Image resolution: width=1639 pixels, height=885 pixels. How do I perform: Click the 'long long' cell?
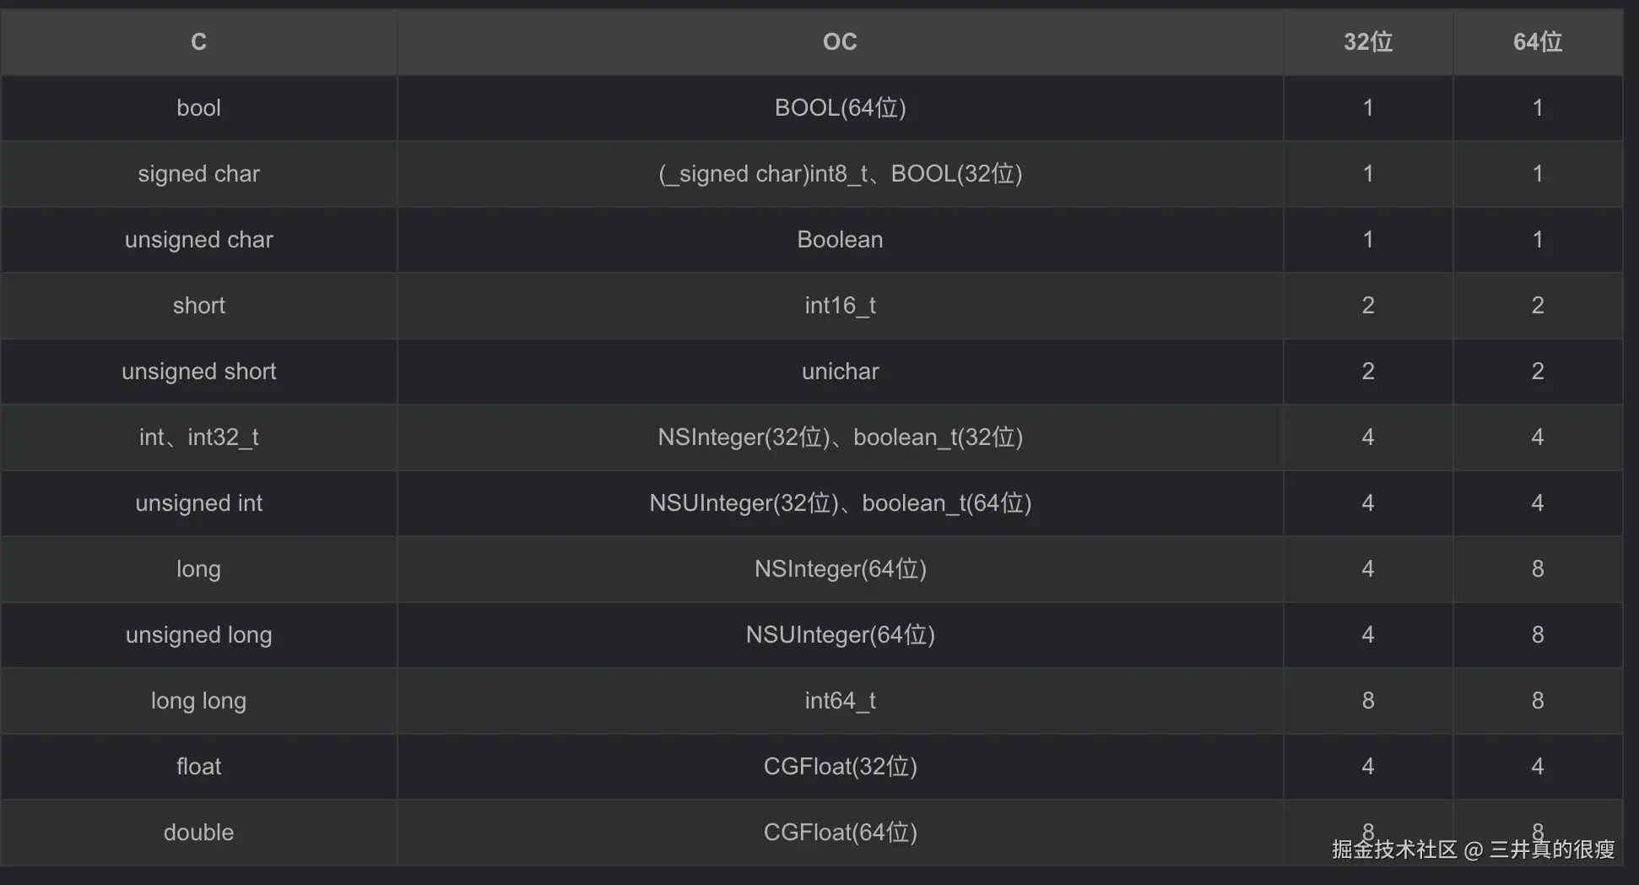tap(198, 701)
